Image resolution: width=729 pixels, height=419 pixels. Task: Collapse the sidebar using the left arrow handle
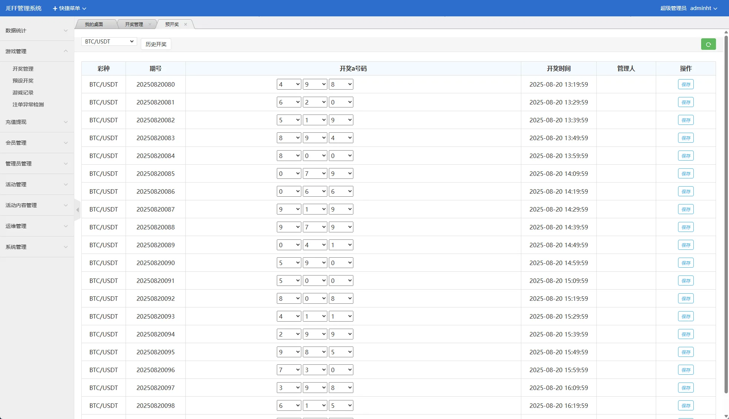click(77, 210)
